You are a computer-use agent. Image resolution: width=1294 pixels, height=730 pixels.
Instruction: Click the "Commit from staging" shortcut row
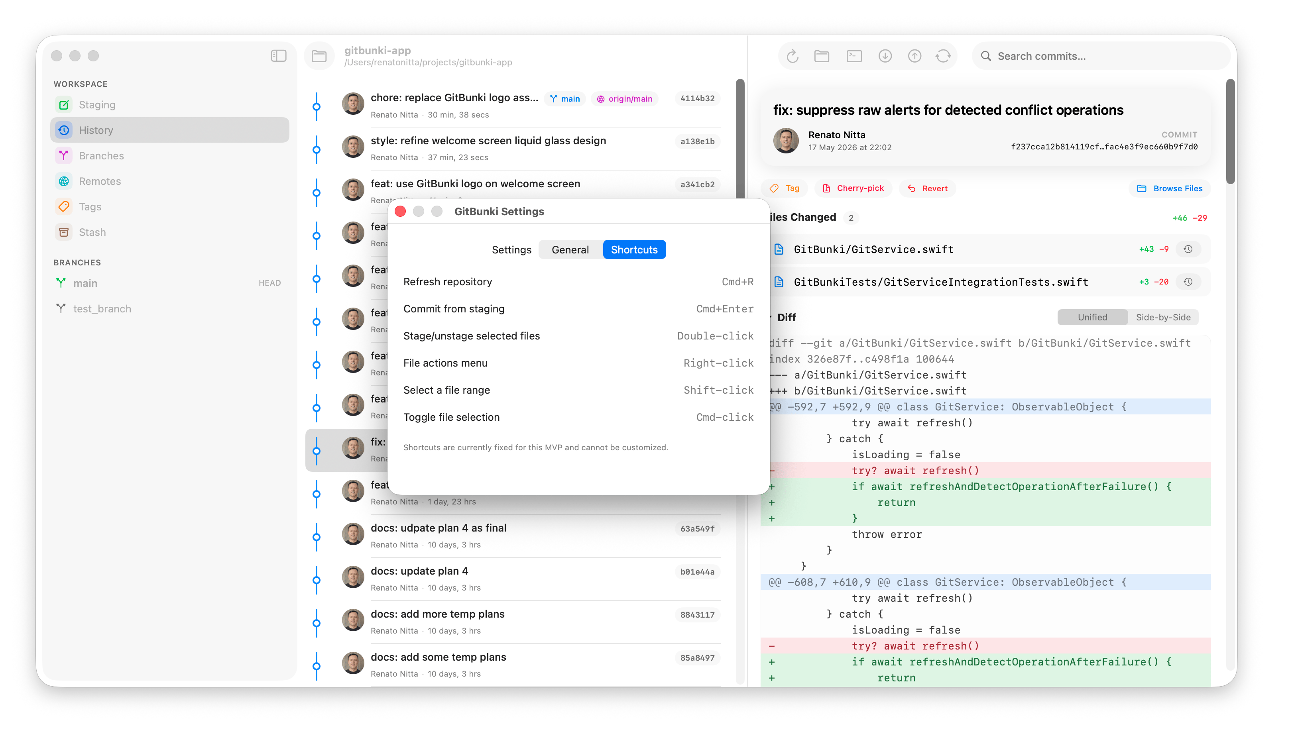pyautogui.click(x=578, y=309)
